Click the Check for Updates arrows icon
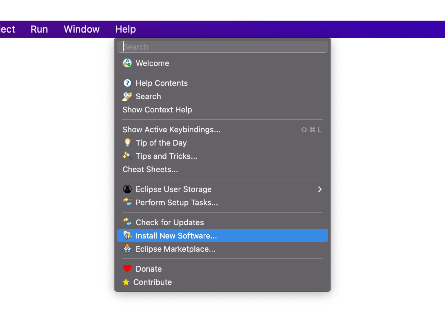This screenshot has width=445, height=334. click(x=127, y=222)
